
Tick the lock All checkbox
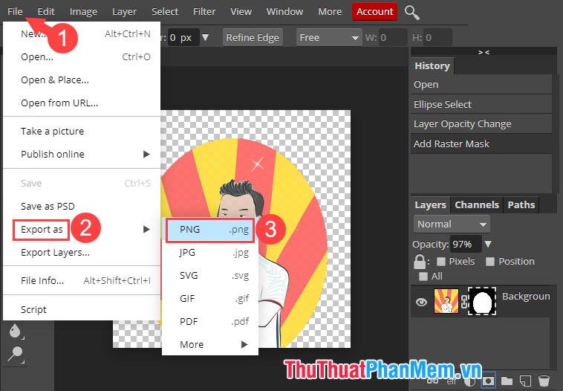click(423, 277)
